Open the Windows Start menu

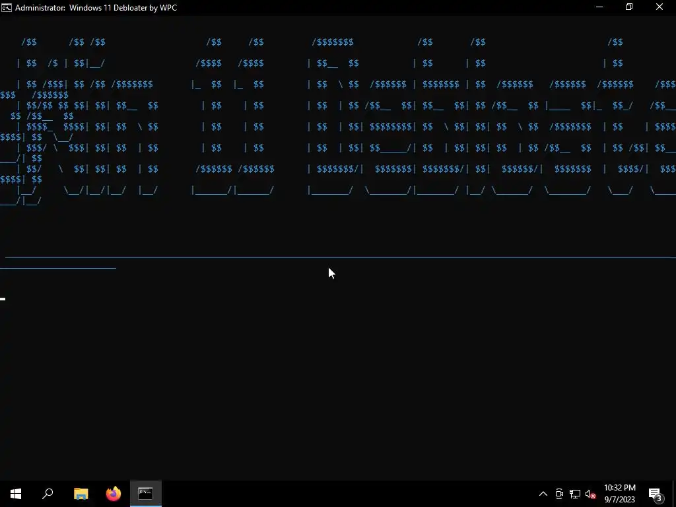(16, 494)
